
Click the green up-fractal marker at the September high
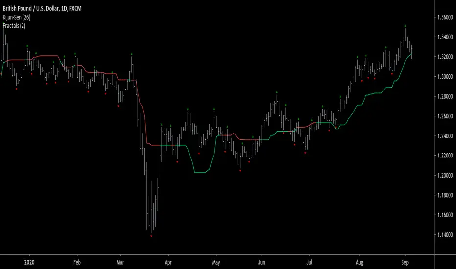coord(405,26)
